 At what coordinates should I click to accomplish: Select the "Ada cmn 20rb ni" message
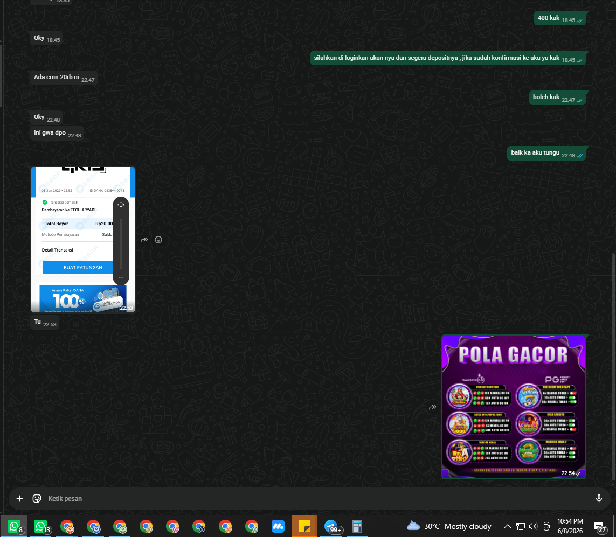[x=64, y=78]
